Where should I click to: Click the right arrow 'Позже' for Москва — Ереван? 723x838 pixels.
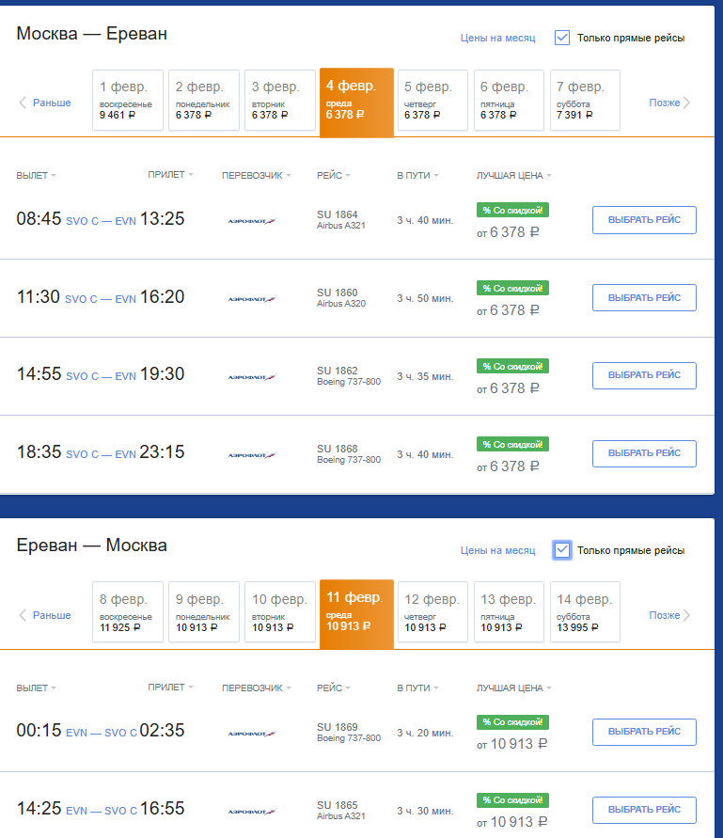pos(669,103)
